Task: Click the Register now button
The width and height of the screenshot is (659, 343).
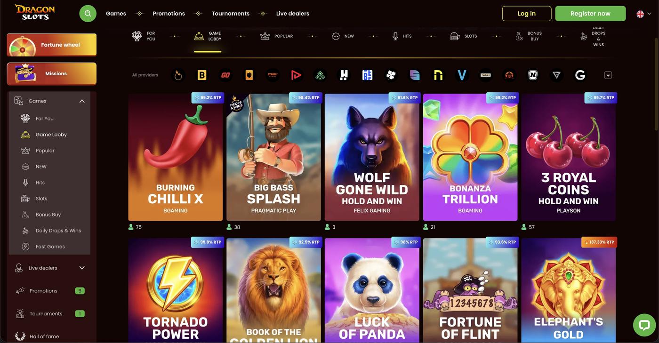Action: click(x=590, y=13)
